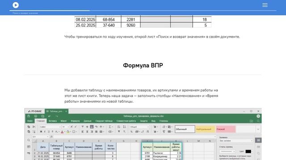
Task: Open the Вид ribbon tab
Action: pos(153,121)
